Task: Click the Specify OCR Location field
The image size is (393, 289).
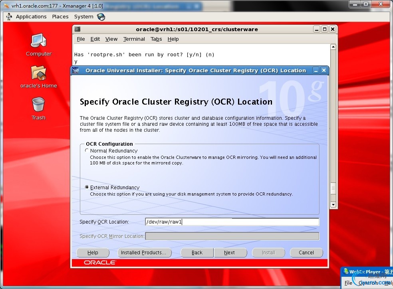Action: (232, 222)
